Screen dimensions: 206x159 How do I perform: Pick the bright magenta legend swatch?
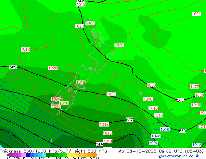(19, 155)
